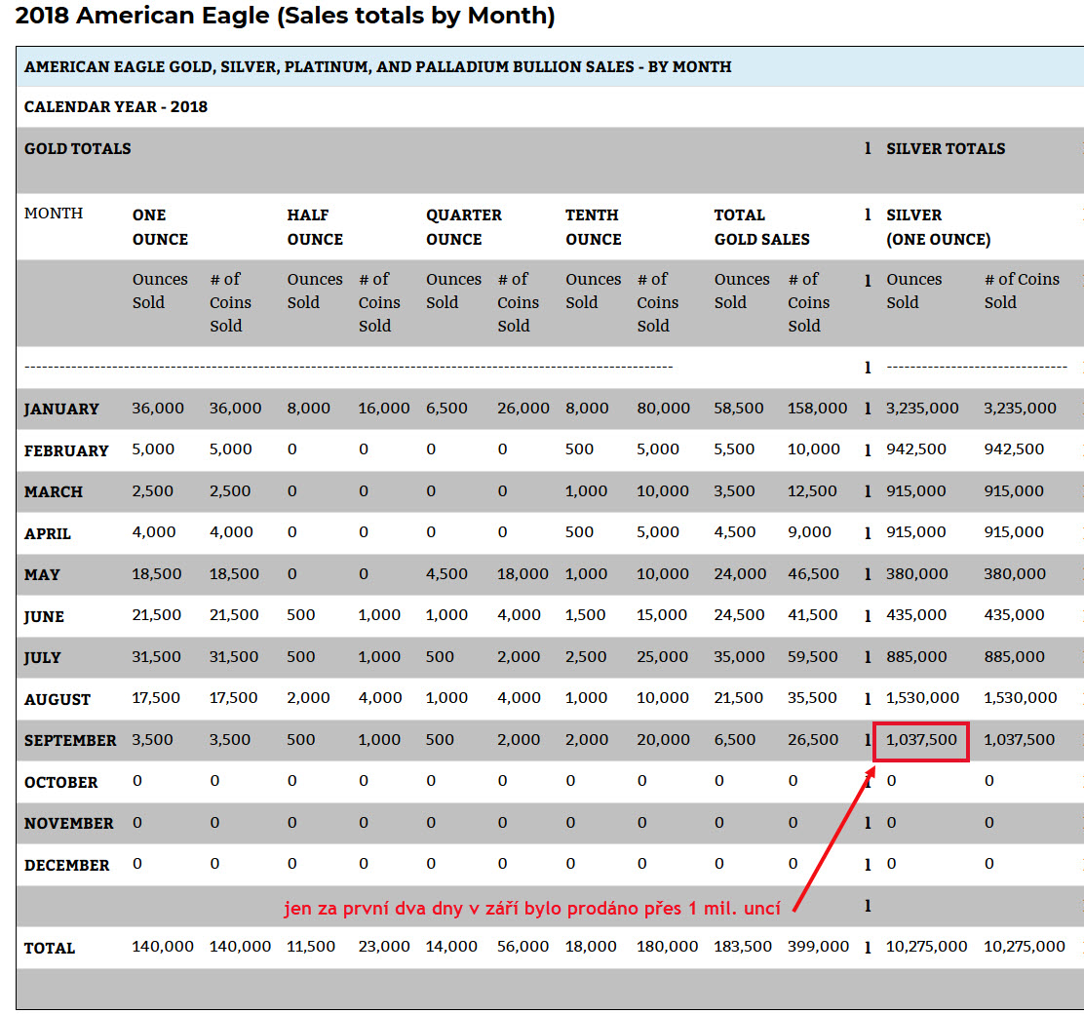The image size is (1084, 1014).
Task: Click August's half-ounce ounces value 2,000
Action: coord(308,698)
